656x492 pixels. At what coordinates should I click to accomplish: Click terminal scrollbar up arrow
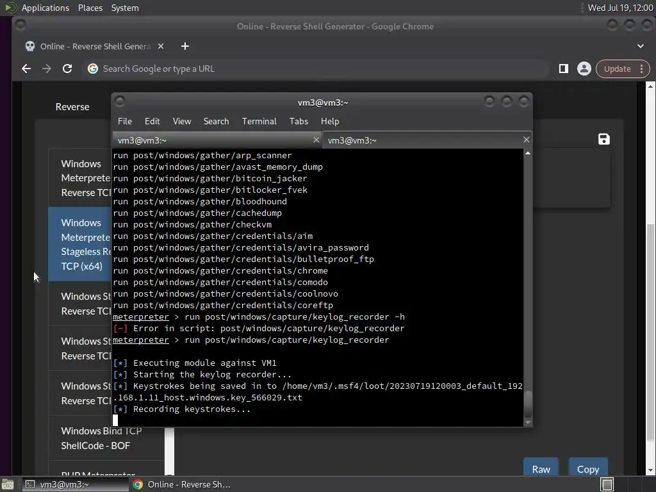click(x=528, y=154)
